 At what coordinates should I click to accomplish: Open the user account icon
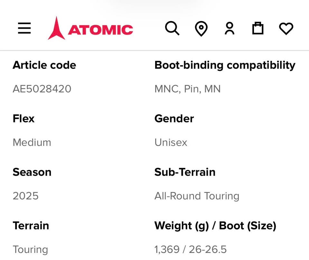(x=229, y=29)
